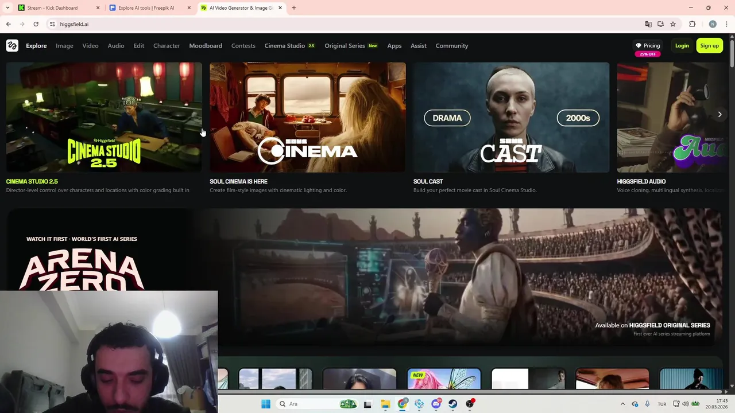Open the Image nav item

pyautogui.click(x=64, y=46)
